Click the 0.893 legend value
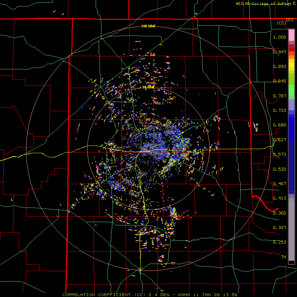Screen dimensions: 297x297 point(280,66)
